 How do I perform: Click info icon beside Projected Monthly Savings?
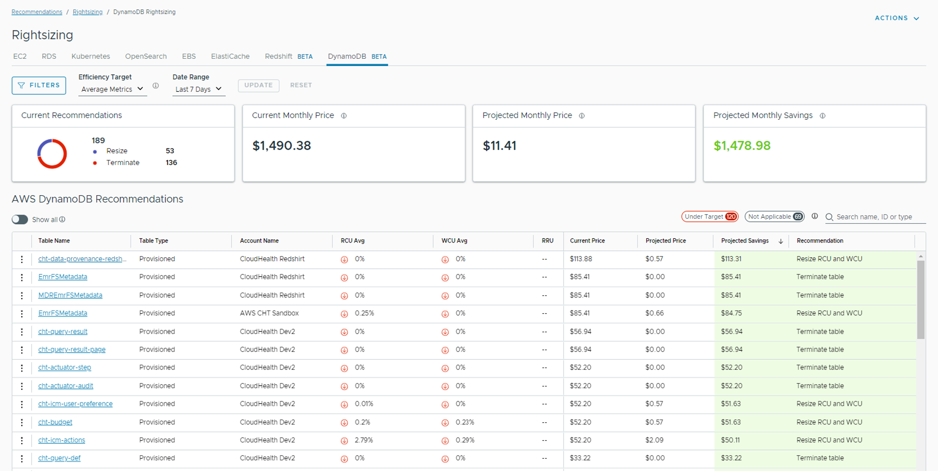(x=822, y=116)
